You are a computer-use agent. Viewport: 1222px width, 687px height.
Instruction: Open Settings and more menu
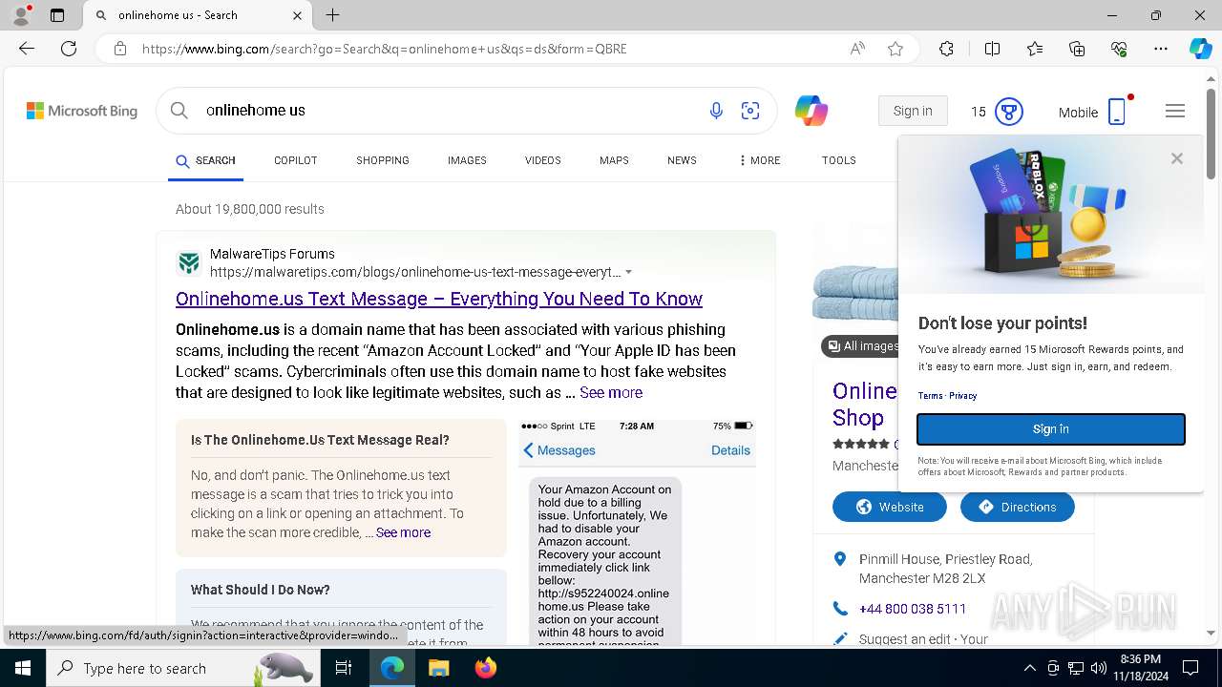point(1161,49)
